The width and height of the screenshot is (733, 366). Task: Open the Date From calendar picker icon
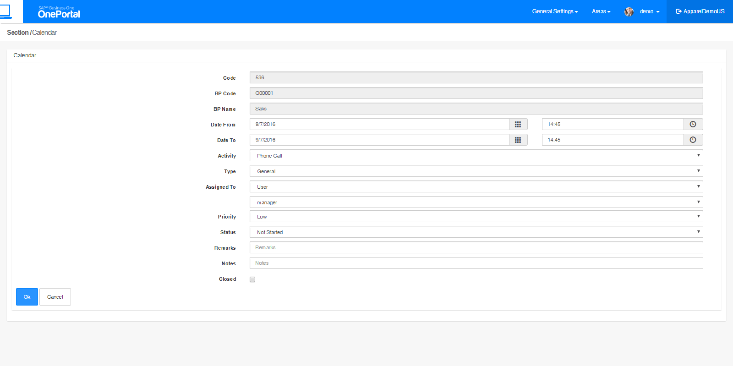[x=518, y=125]
